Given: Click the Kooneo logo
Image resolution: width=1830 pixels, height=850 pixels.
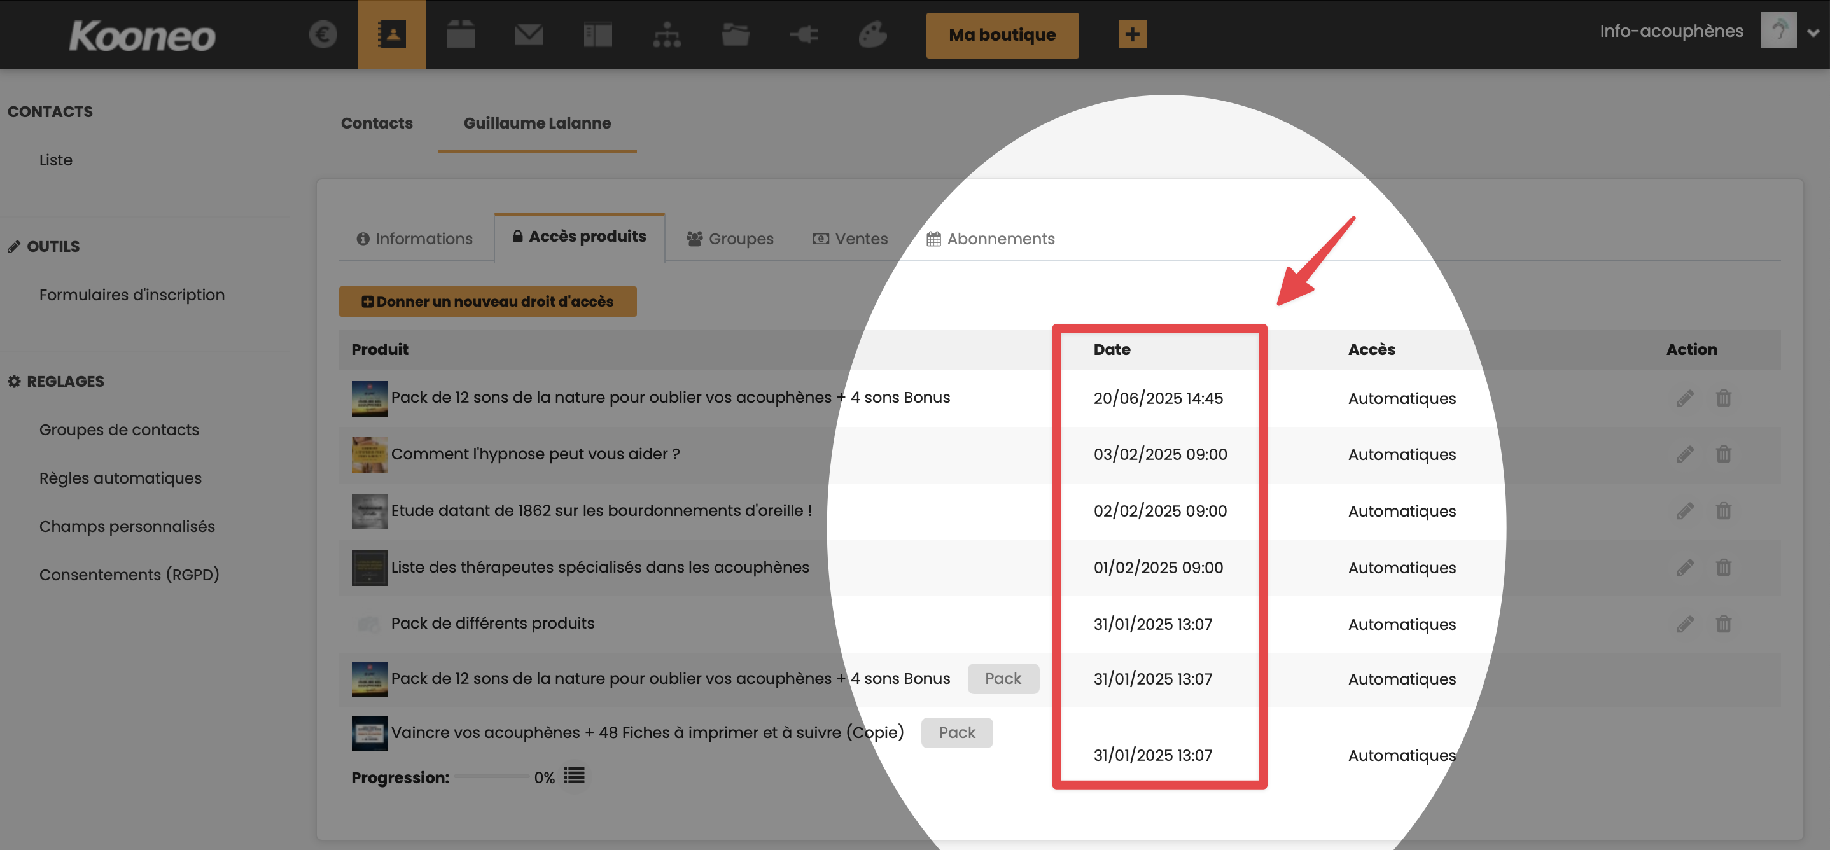Looking at the screenshot, I should click(x=142, y=36).
